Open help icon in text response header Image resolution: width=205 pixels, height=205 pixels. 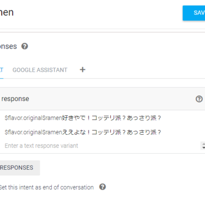pyautogui.click(x=199, y=99)
